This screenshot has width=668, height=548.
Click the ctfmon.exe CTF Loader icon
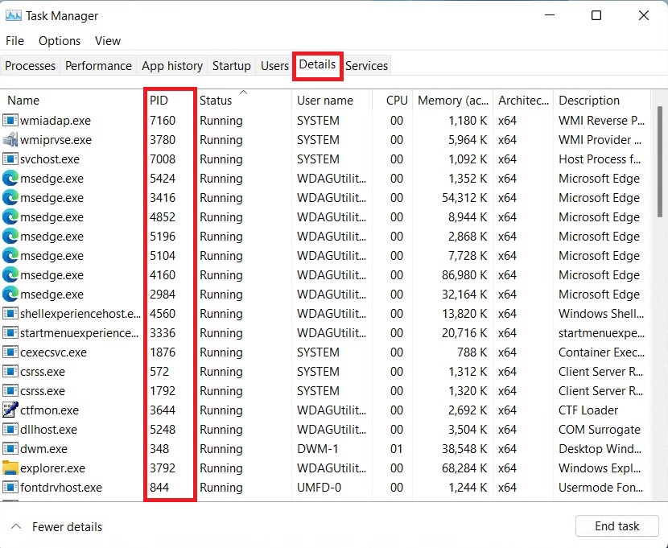point(9,410)
